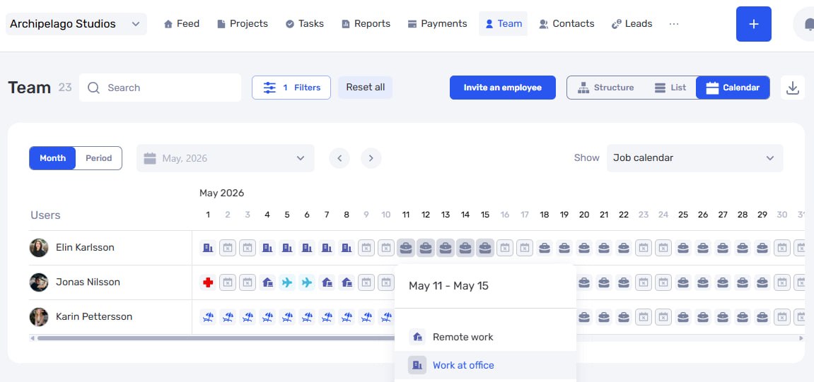Viewport: 814px width, 382px height.
Task: Click the blue plus add button
Action: (x=753, y=24)
